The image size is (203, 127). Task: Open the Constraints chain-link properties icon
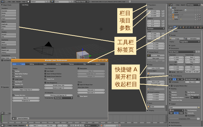pyautogui.click(x=186, y=27)
